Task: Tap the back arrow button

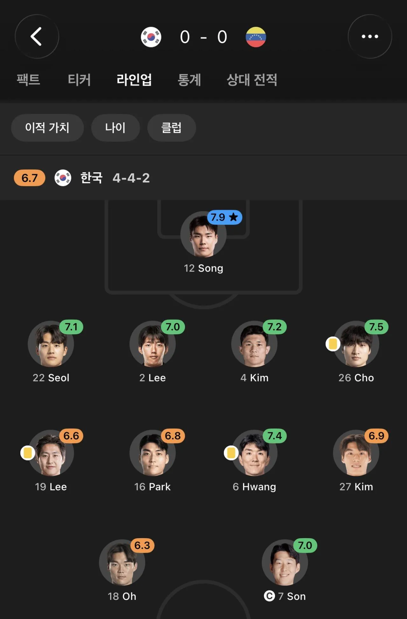Action: click(x=37, y=36)
